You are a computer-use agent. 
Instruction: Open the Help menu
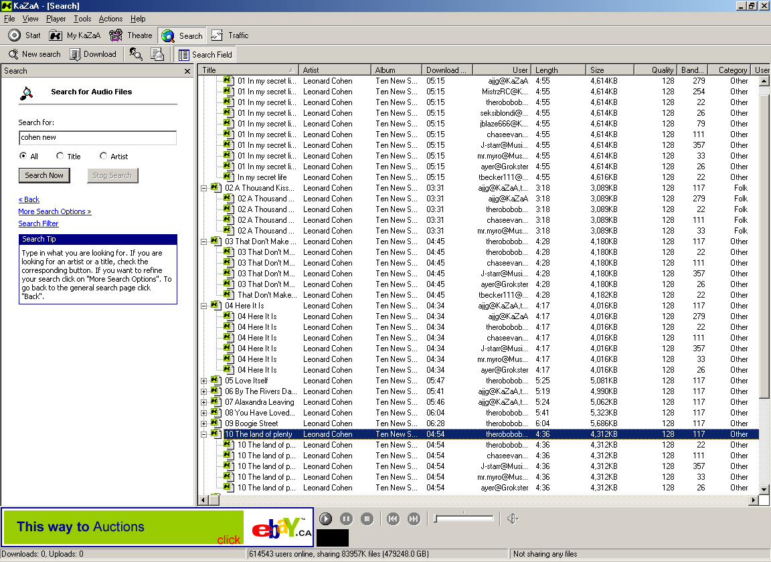click(138, 19)
